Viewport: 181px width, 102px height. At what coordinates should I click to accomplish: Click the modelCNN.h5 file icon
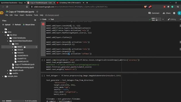(16, 56)
